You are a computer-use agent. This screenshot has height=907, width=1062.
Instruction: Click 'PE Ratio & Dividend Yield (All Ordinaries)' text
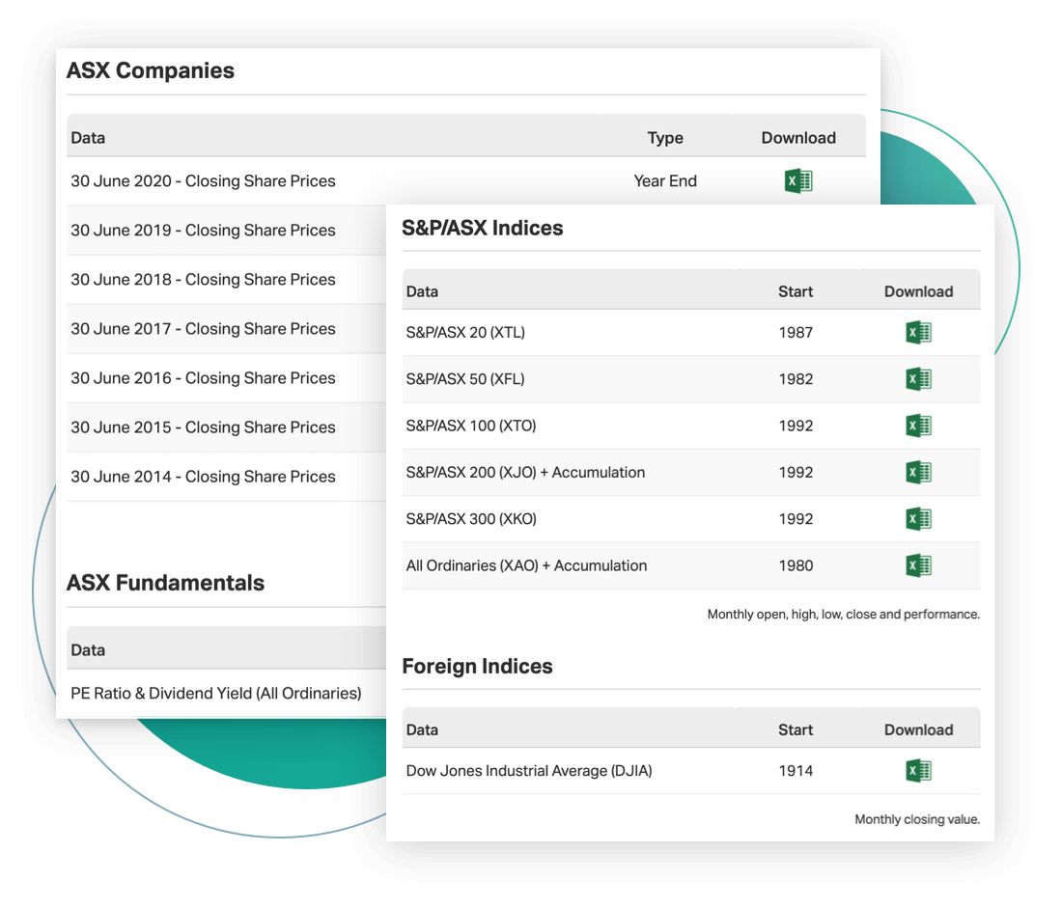pyautogui.click(x=216, y=694)
